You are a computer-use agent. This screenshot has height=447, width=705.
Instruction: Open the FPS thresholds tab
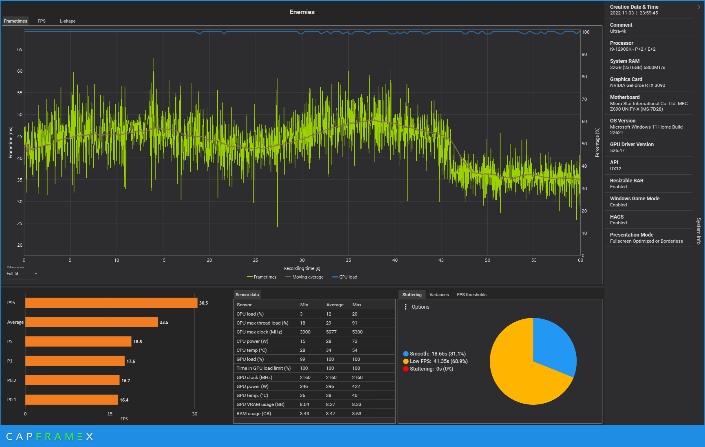tap(471, 295)
